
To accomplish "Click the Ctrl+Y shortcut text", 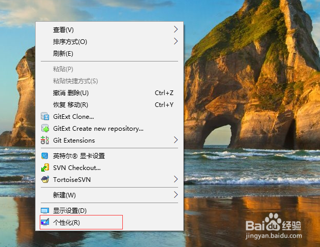I will 164,104.
